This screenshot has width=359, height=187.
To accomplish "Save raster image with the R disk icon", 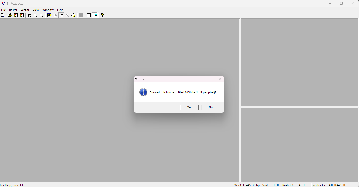I will tap(16, 15).
